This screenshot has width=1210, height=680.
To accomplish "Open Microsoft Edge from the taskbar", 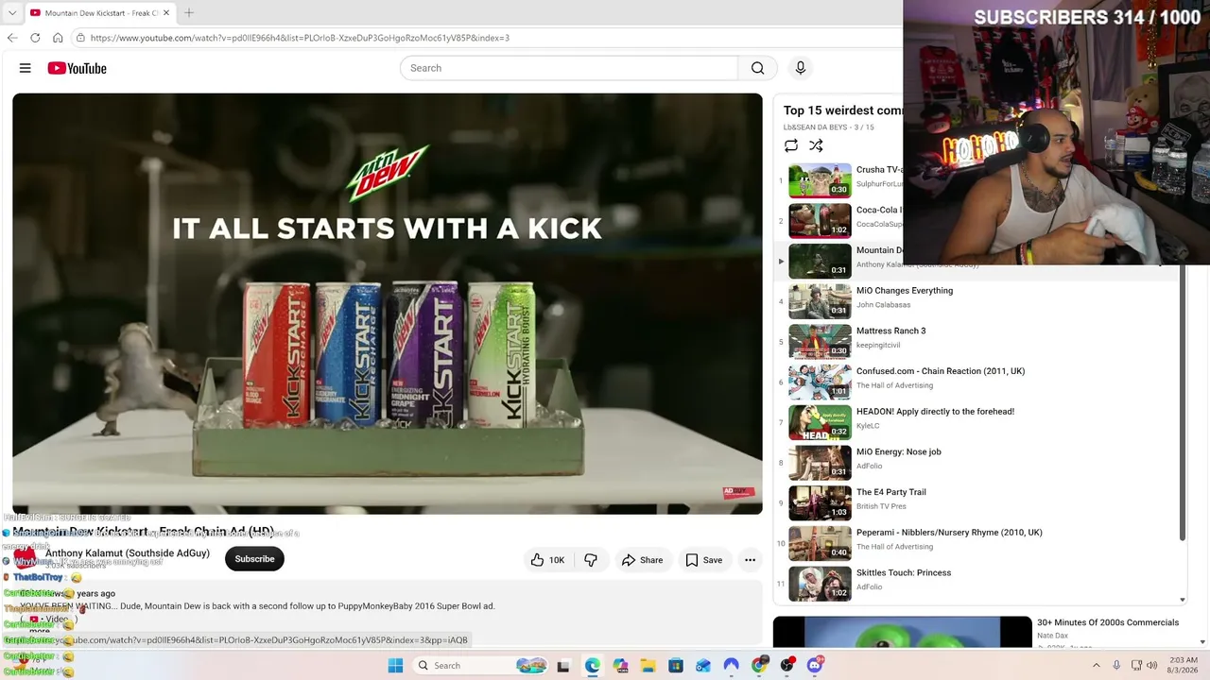I will pyautogui.click(x=592, y=666).
